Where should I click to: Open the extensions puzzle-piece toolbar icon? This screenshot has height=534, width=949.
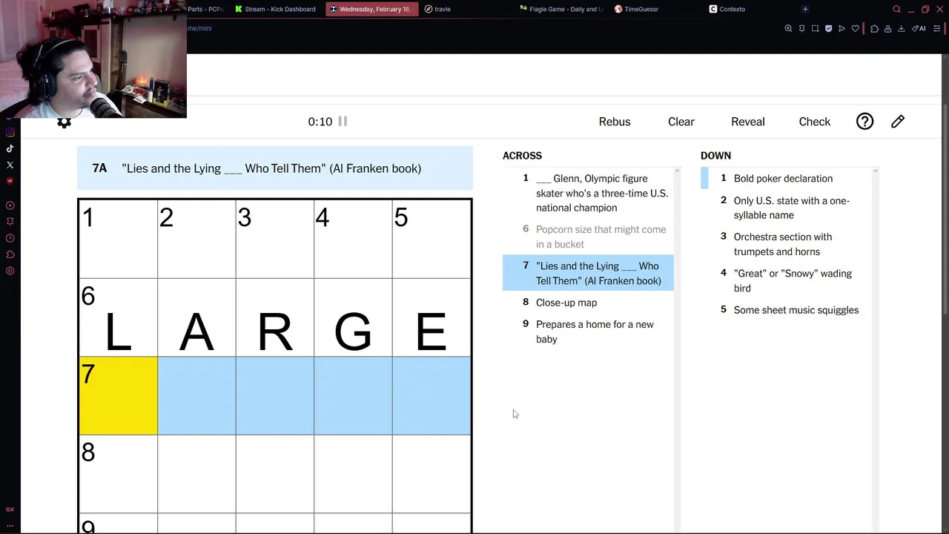(x=874, y=28)
